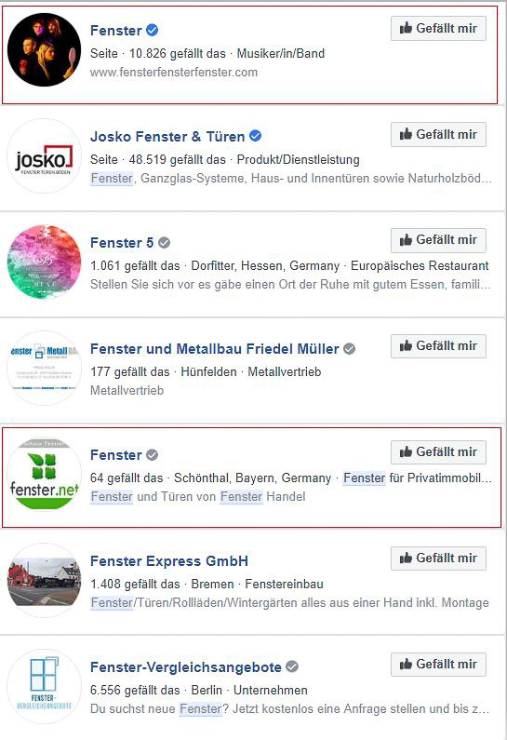The image size is (507, 740).
Task: Like the Fenster Express GmbH page
Action: [438, 558]
